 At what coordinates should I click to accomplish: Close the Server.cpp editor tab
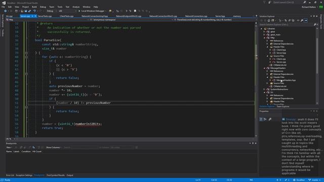tap(35, 16)
